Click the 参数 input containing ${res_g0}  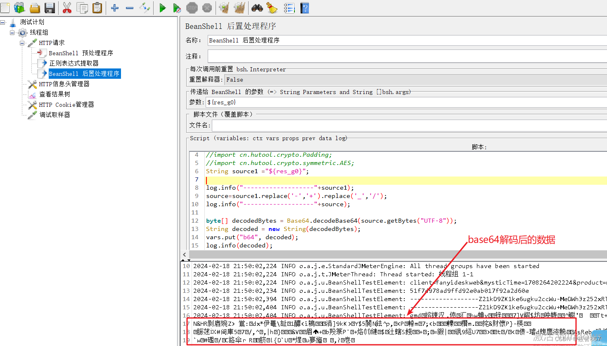[x=289, y=102]
